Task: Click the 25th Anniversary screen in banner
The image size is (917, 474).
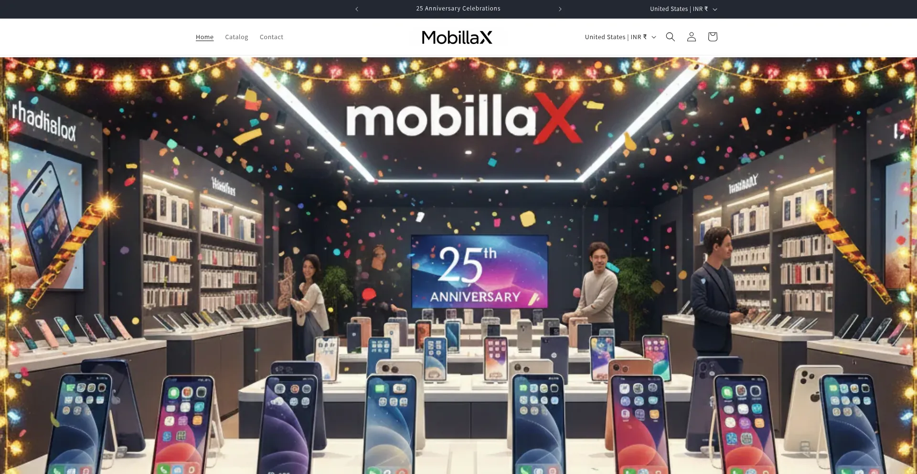Action: (480, 272)
